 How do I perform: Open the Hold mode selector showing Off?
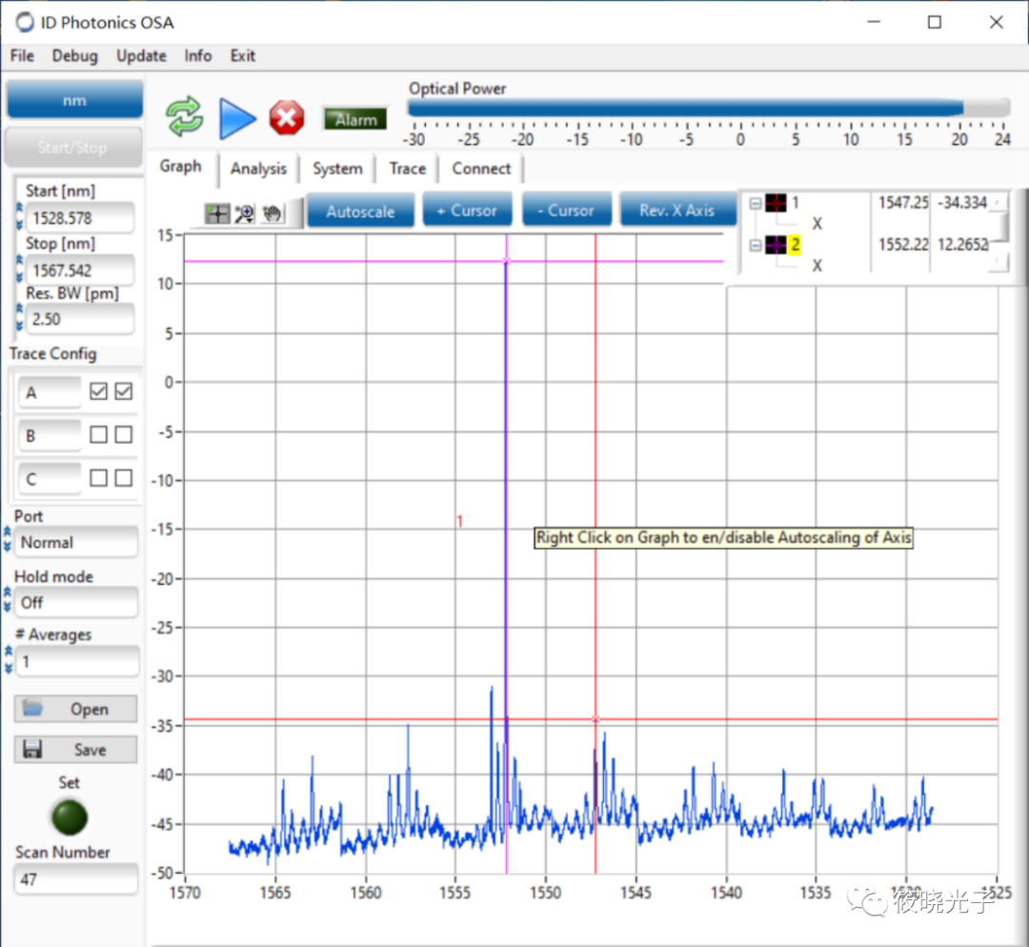pyautogui.click(x=76, y=602)
